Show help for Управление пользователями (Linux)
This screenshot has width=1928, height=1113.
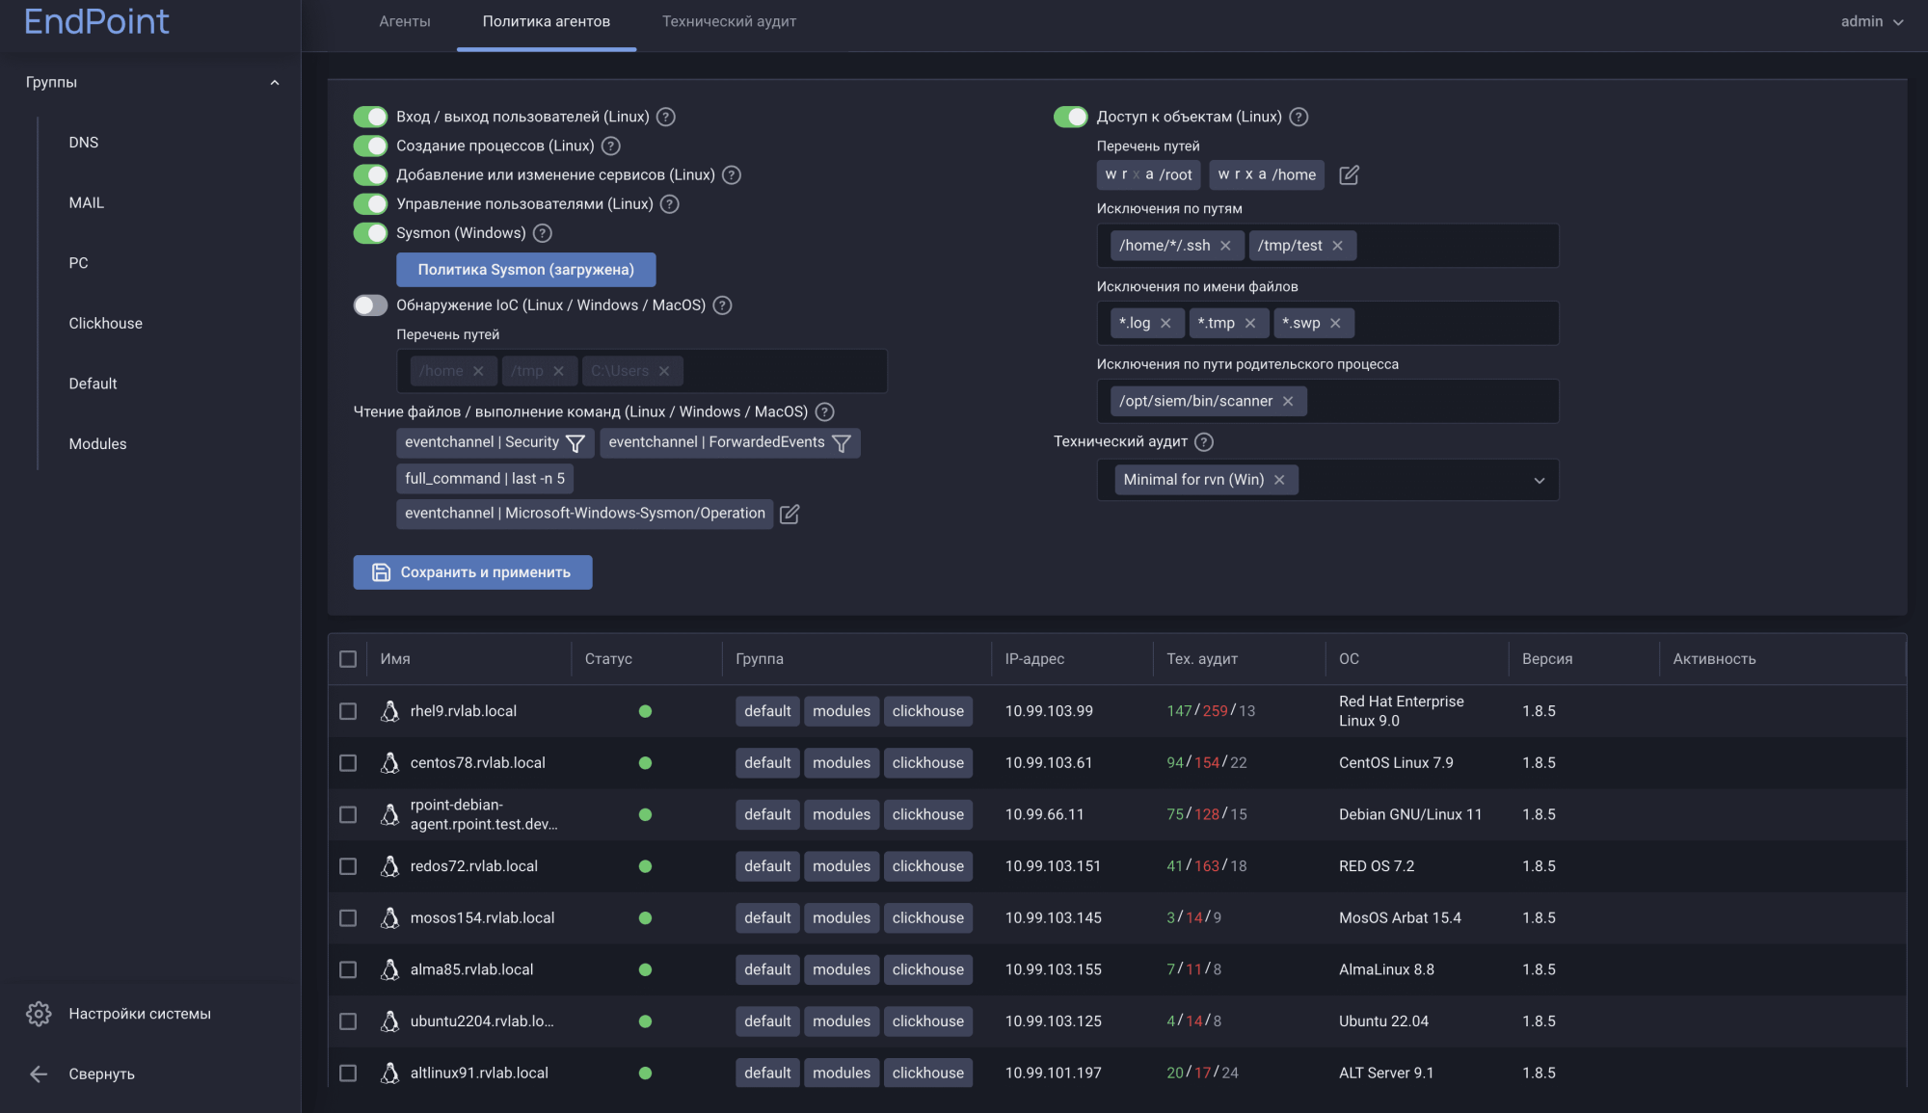click(x=670, y=204)
